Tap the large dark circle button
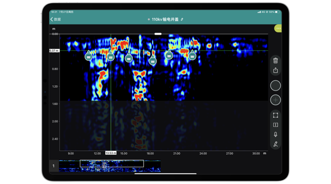This screenshot has height=184, width=331. click(275, 86)
